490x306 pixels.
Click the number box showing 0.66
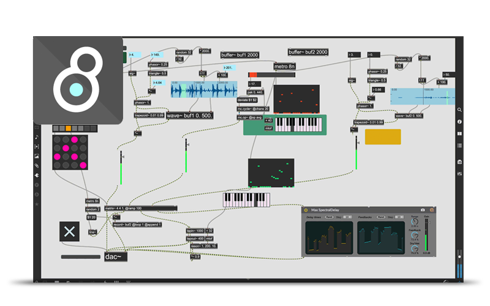(379, 89)
